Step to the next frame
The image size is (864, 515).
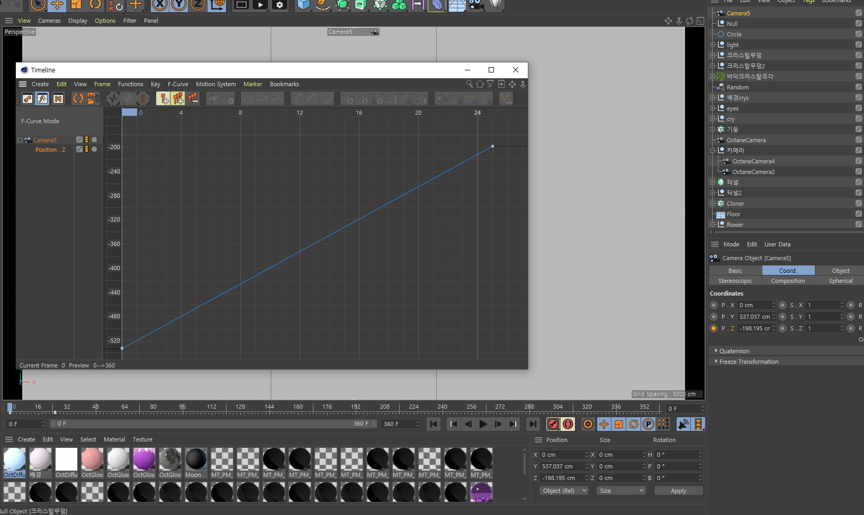click(498, 424)
